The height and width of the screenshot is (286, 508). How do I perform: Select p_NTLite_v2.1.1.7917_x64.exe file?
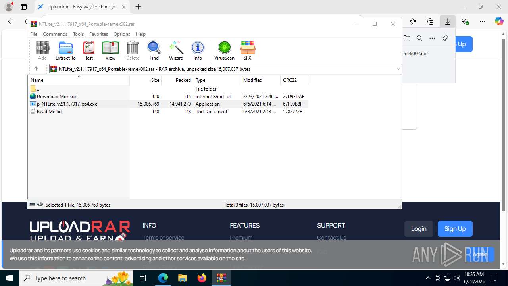tap(168, 104)
